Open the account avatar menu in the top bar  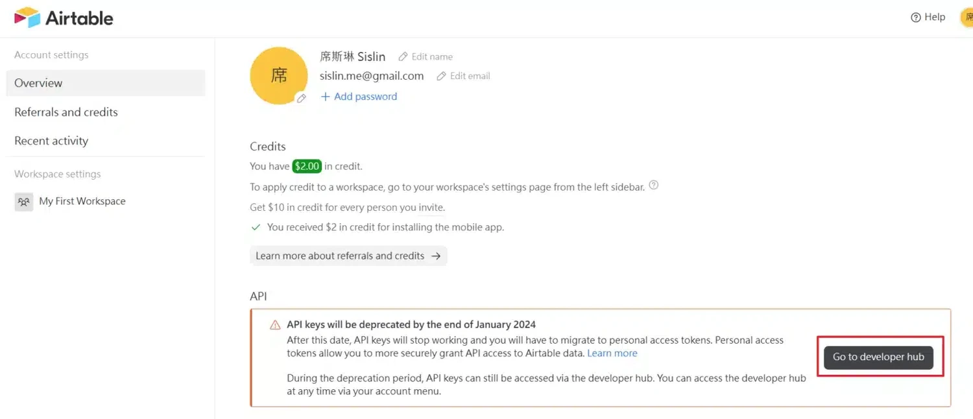click(x=967, y=17)
